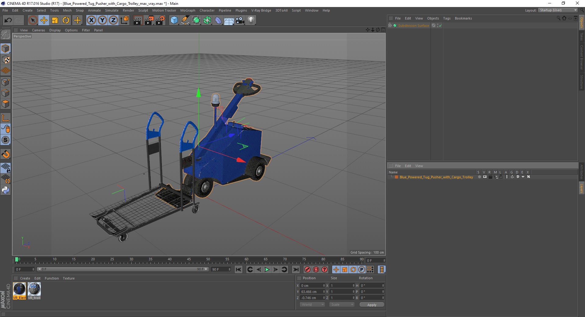Play animation forwards
The width and height of the screenshot is (585, 317).
[267, 269]
